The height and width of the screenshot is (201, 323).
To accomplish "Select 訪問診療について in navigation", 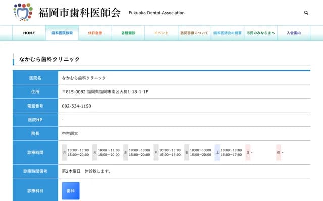I will (x=194, y=33).
